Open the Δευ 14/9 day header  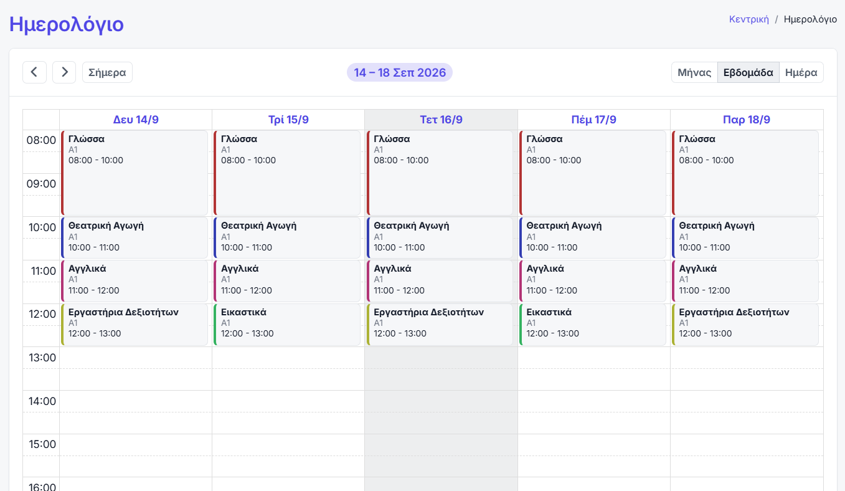coord(136,120)
